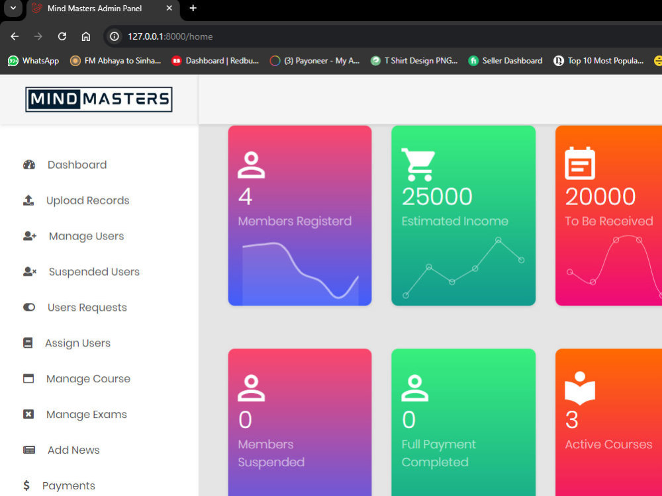Open WhatsApp bookmark
This screenshot has width=662, height=496.
click(33, 61)
